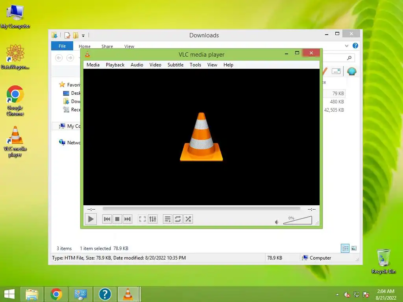Open Google Chrome desktop shortcut
The image size is (403, 302).
click(x=15, y=101)
